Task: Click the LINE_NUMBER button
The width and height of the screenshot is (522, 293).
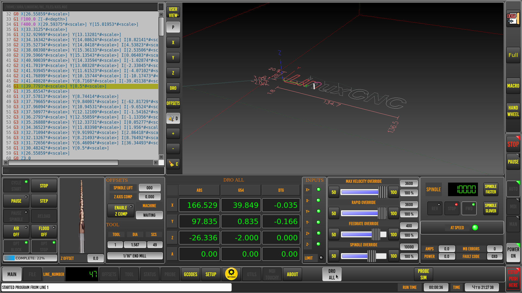Action: pyautogui.click(x=54, y=274)
